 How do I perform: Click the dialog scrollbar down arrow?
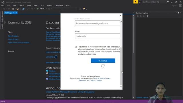tap(121, 87)
